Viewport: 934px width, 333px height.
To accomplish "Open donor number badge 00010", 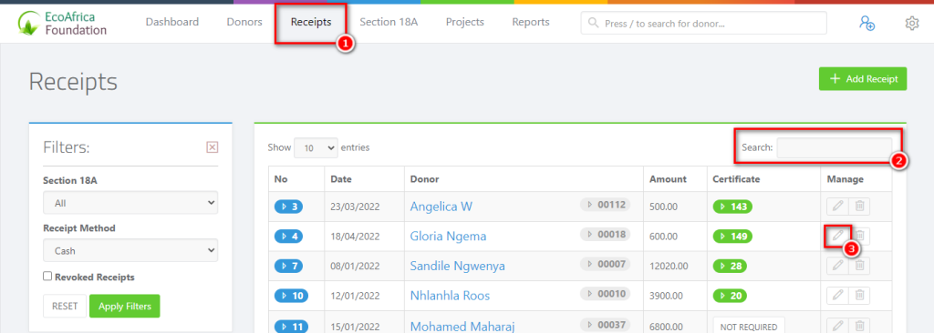I will click(x=606, y=293).
